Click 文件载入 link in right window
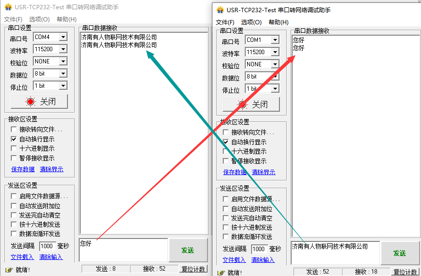The image size is (421, 276). click(234, 260)
